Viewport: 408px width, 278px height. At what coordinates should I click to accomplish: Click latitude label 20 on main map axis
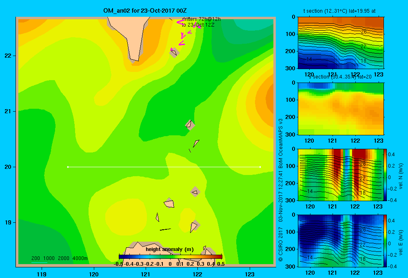tap(8, 167)
